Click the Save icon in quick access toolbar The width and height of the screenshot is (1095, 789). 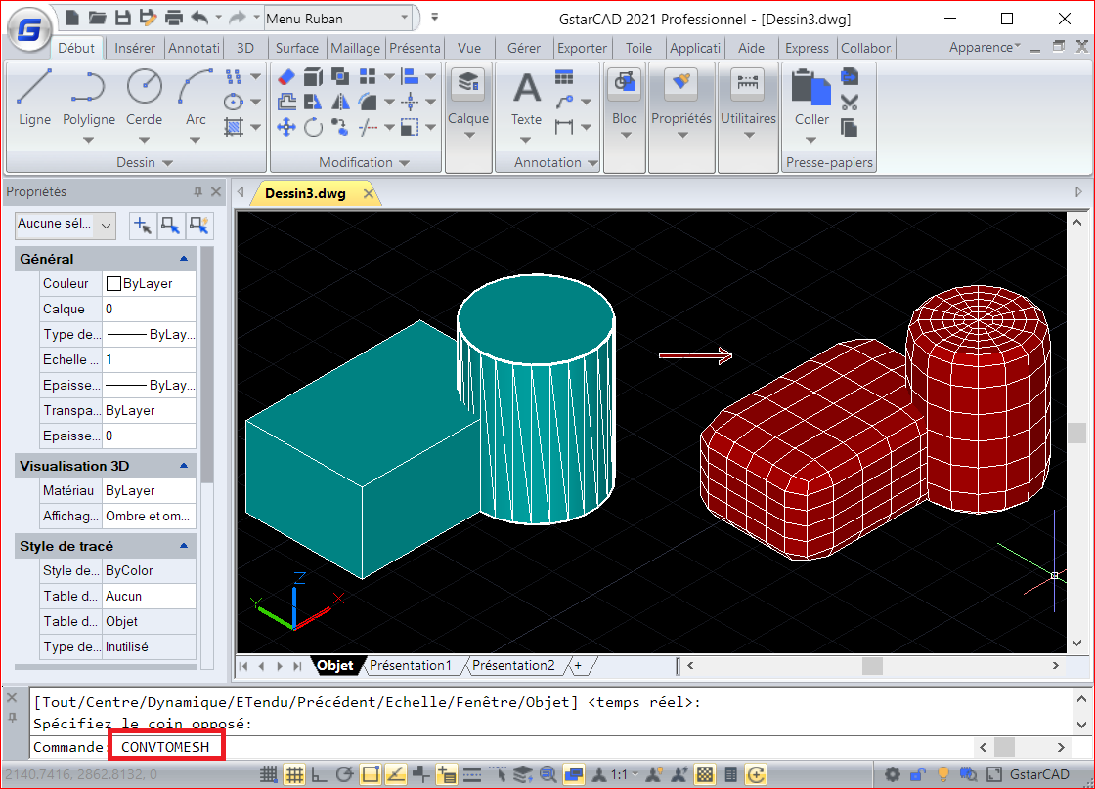pyautogui.click(x=123, y=19)
